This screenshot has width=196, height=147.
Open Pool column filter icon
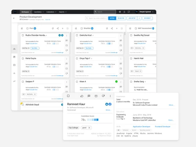(22, 28)
